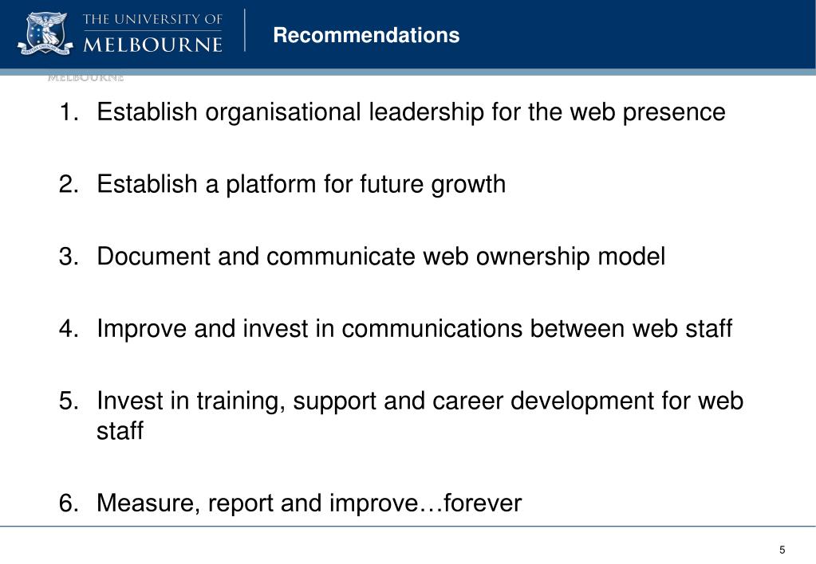Click the number '3.' list marker

coord(69,257)
